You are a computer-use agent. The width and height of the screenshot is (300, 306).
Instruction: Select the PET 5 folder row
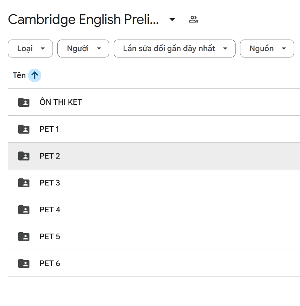point(149,237)
